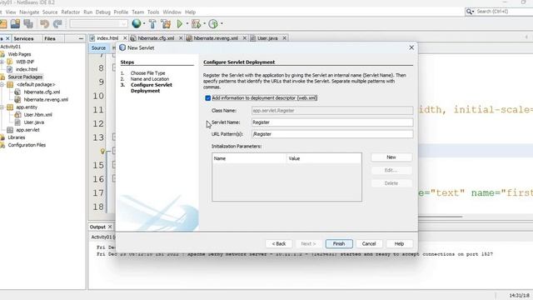This screenshot has width=533, height=300.
Task: Select hibernate.cfg.xml in project tree
Action: (x=42, y=92)
